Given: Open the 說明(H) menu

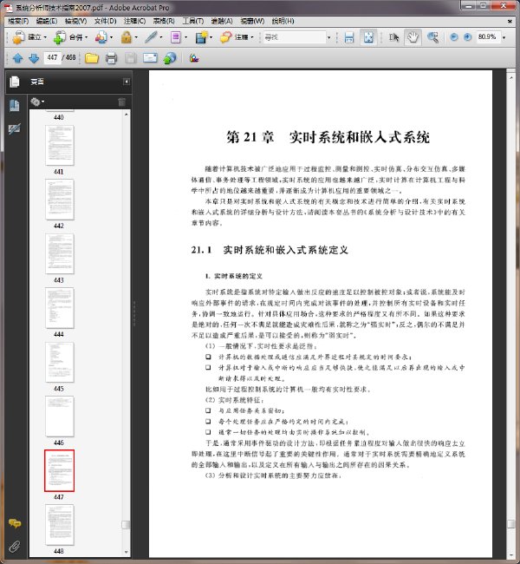Looking at the screenshot, I should tap(283, 21).
